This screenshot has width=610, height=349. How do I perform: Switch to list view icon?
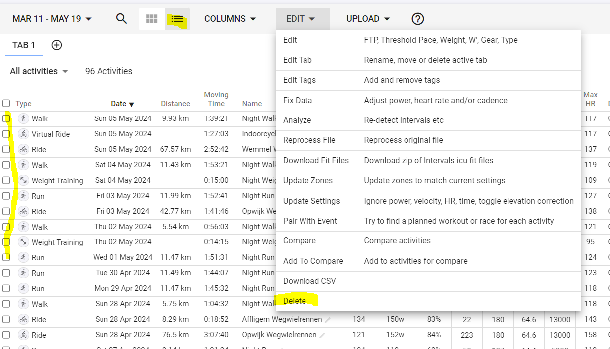(177, 19)
